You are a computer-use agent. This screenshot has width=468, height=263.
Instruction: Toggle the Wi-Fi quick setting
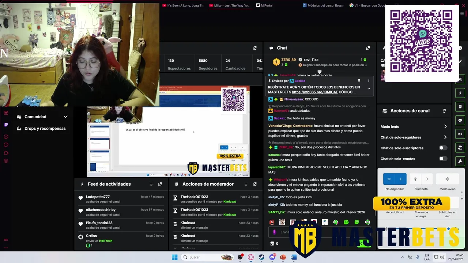389,179
